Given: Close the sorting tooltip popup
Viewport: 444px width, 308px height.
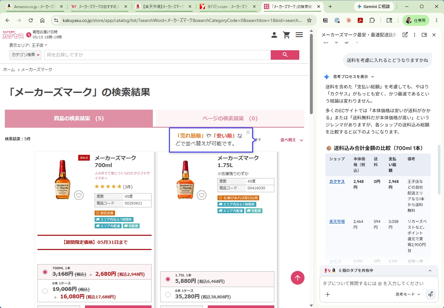Looking at the screenshot, I should point(248,132).
